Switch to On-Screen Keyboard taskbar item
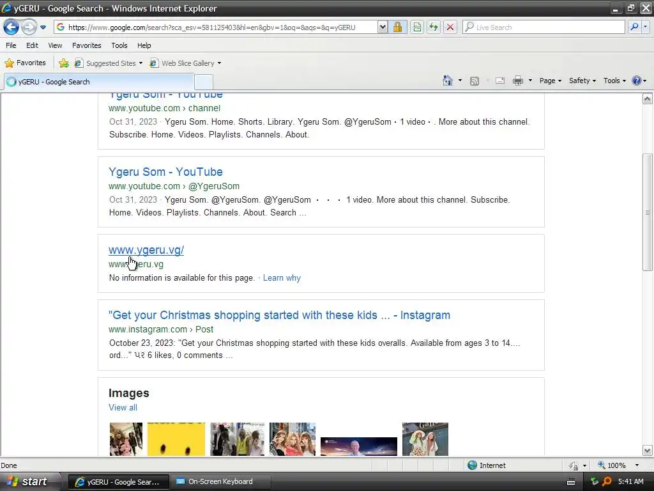The width and height of the screenshot is (654, 491). point(220,481)
